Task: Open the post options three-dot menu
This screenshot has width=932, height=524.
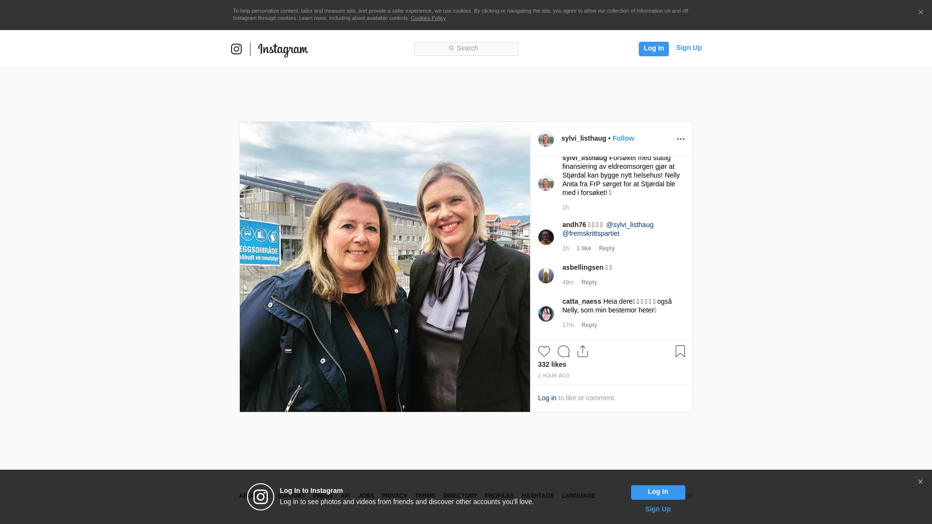Action: coord(681,139)
